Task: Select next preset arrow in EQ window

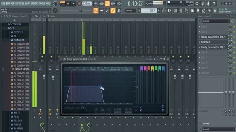Action: click(157, 59)
